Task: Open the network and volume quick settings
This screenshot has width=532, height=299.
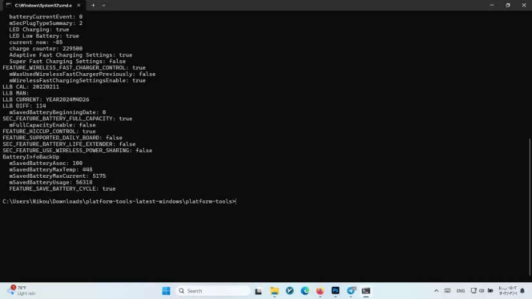Action: point(481,291)
